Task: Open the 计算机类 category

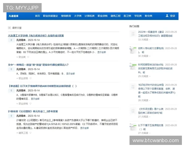Action: point(89,16)
